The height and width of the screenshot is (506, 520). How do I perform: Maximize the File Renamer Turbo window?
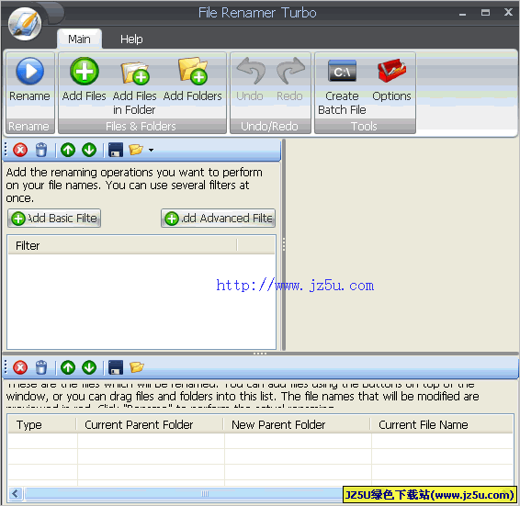tap(485, 13)
